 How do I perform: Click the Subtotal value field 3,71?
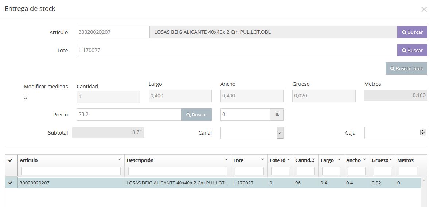point(108,132)
